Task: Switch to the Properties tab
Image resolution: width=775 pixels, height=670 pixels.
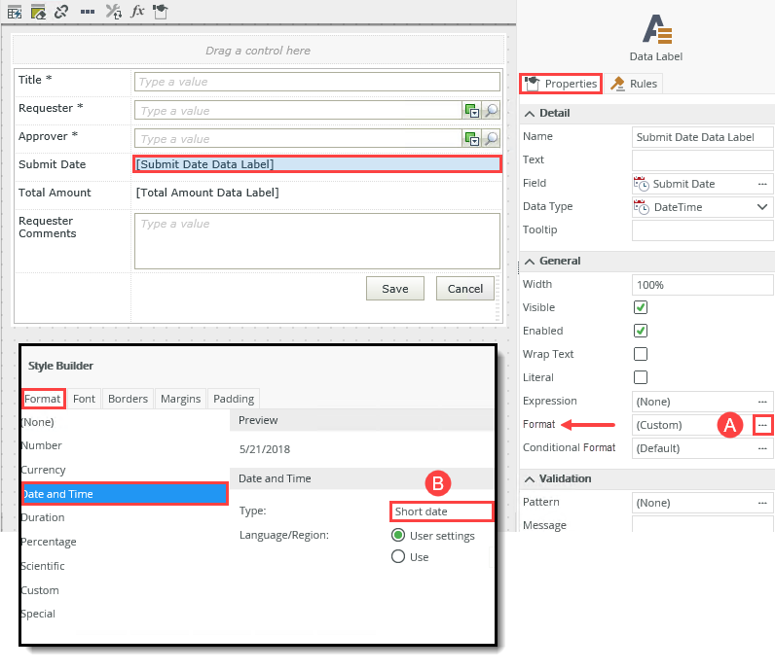Action: [561, 84]
